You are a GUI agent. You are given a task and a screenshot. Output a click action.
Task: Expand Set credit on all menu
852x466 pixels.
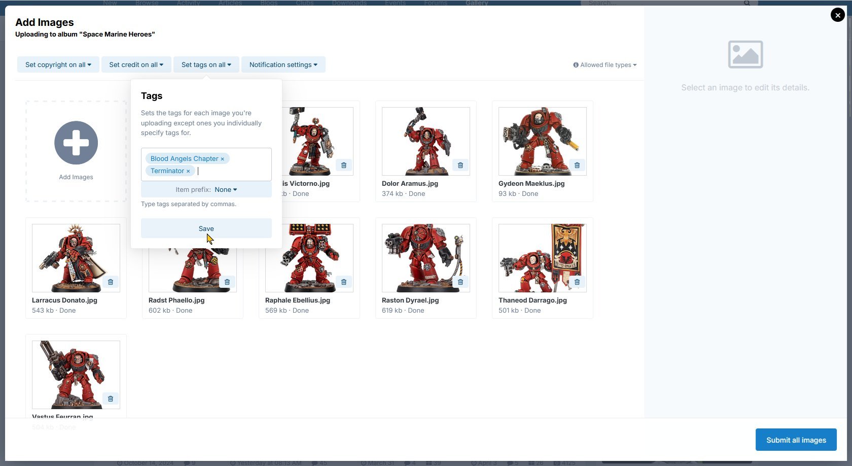pos(136,65)
